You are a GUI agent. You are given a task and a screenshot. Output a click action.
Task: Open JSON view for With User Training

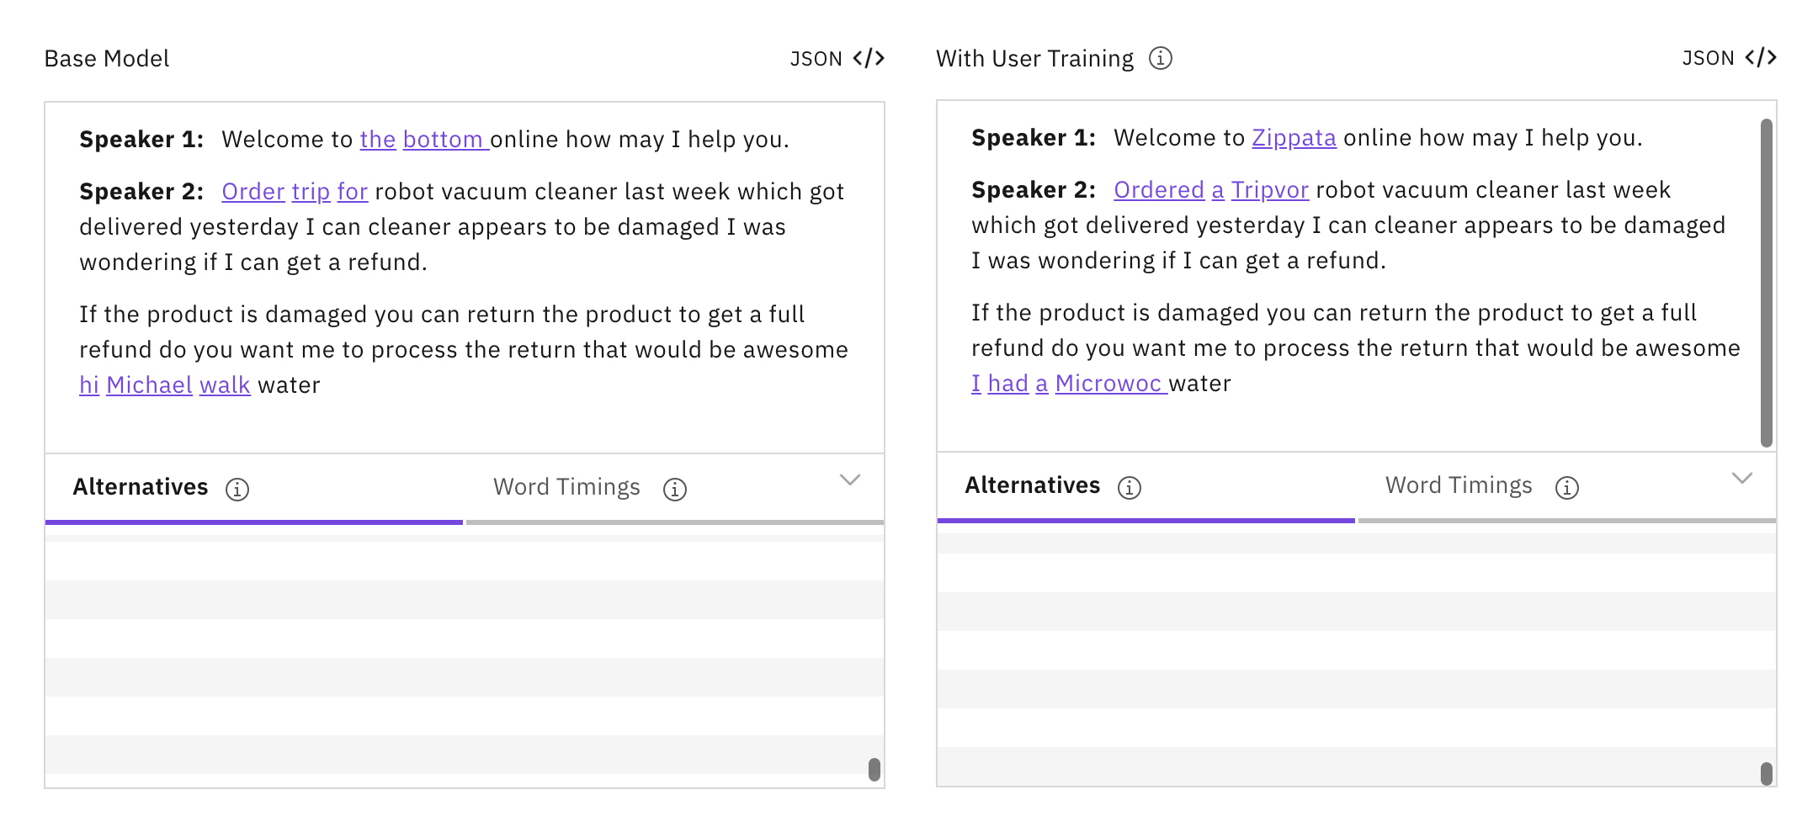click(x=1729, y=58)
